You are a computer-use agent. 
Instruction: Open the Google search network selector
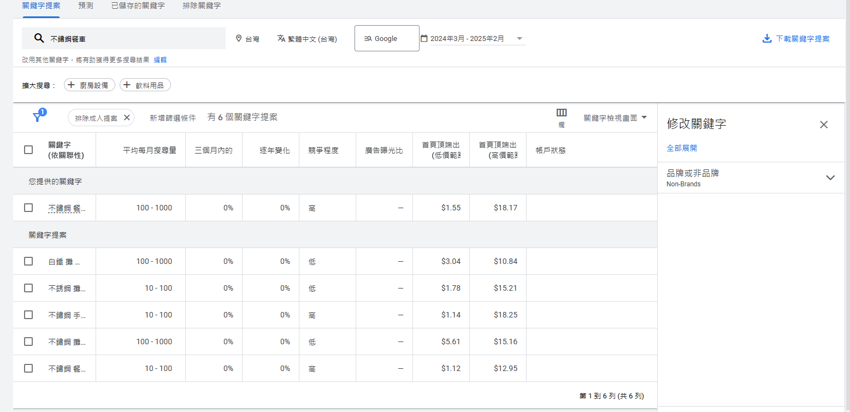coord(387,38)
